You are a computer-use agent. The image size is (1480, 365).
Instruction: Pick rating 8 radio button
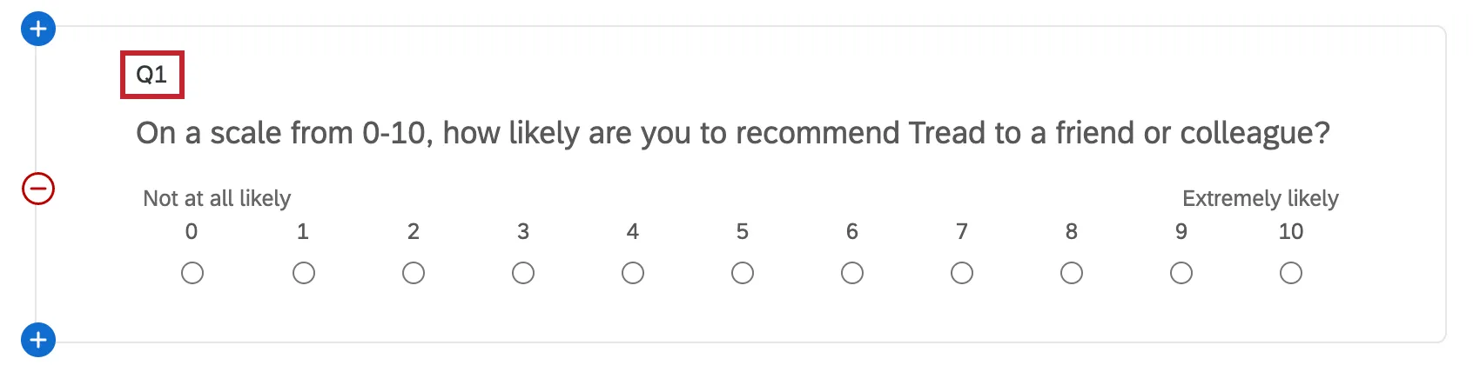pyautogui.click(x=1072, y=273)
